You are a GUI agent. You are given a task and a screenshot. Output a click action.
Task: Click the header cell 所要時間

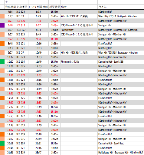tap(54, 7)
